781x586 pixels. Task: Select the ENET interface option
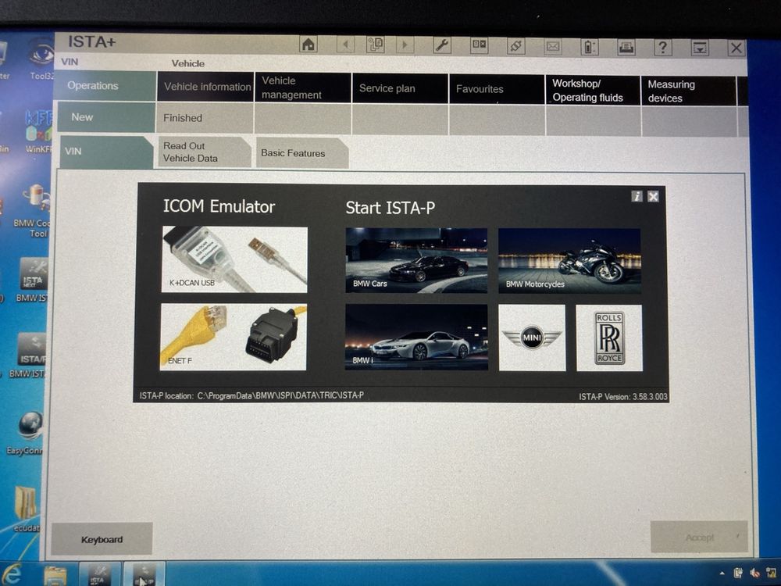tap(234, 337)
